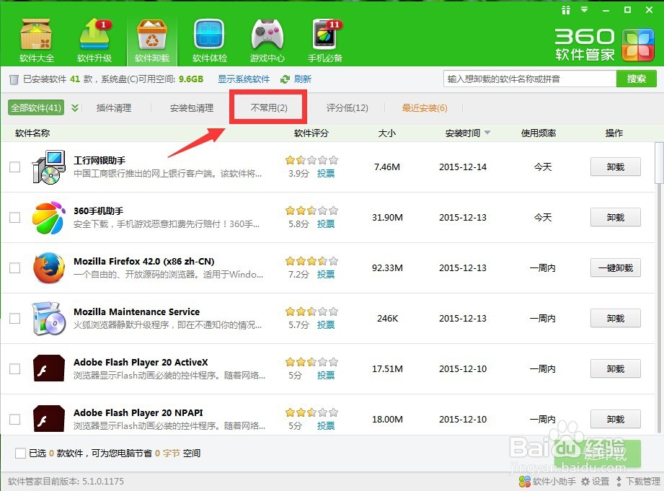Click the Mozilla Firefox program icon
664x491 pixels.
[x=49, y=267]
